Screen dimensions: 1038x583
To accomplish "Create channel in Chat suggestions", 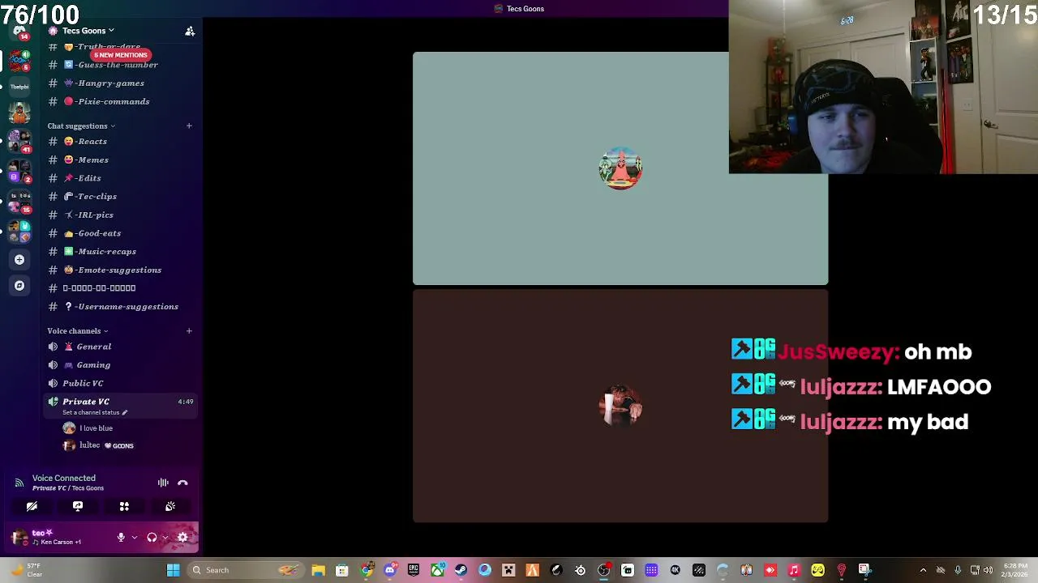I will click(189, 126).
